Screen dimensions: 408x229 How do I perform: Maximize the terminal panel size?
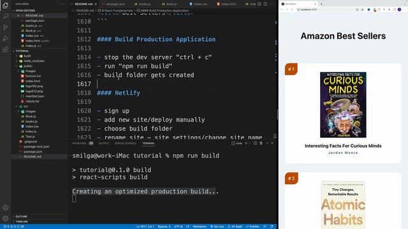point(267,143)
